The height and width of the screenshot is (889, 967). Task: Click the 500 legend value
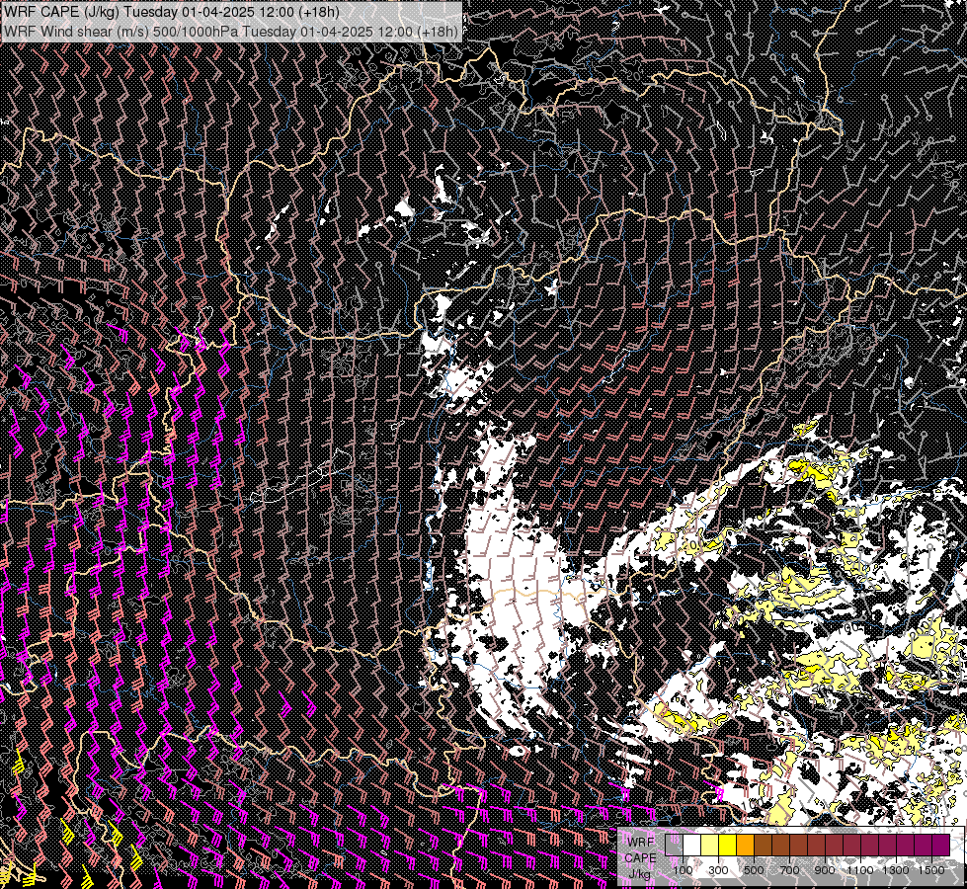754,870
